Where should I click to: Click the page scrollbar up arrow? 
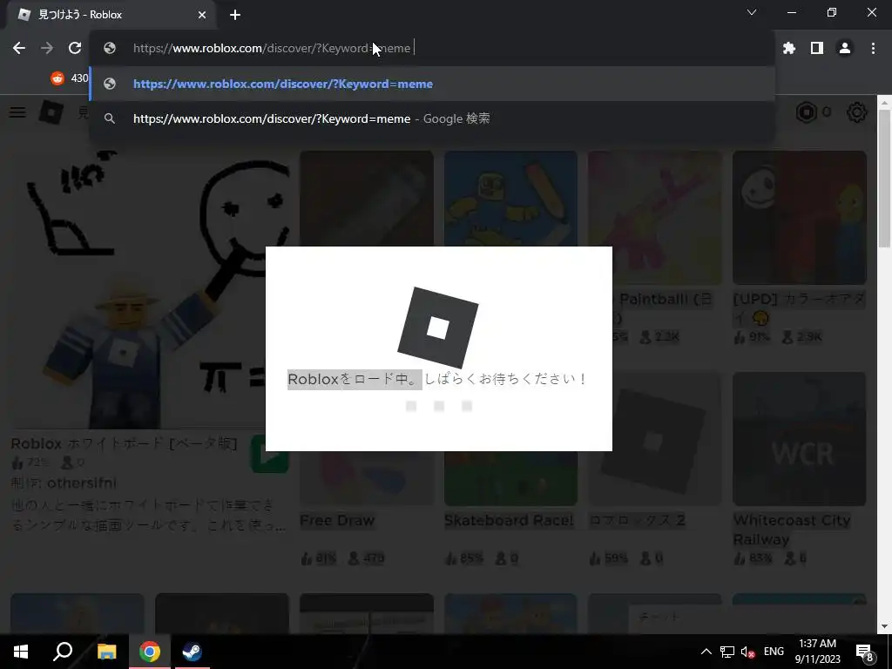pyautogui.click(x=884, y=103)
